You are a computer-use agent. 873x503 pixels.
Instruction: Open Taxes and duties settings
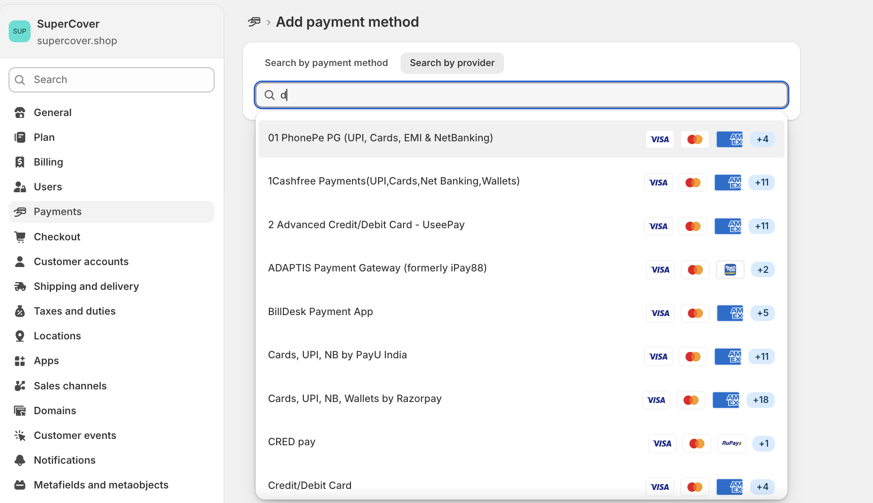(111, 311)
